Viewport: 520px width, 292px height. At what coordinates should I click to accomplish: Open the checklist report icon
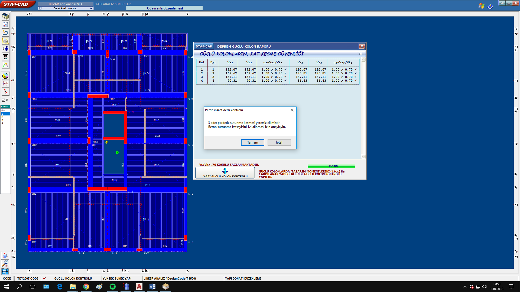point(5,25)
